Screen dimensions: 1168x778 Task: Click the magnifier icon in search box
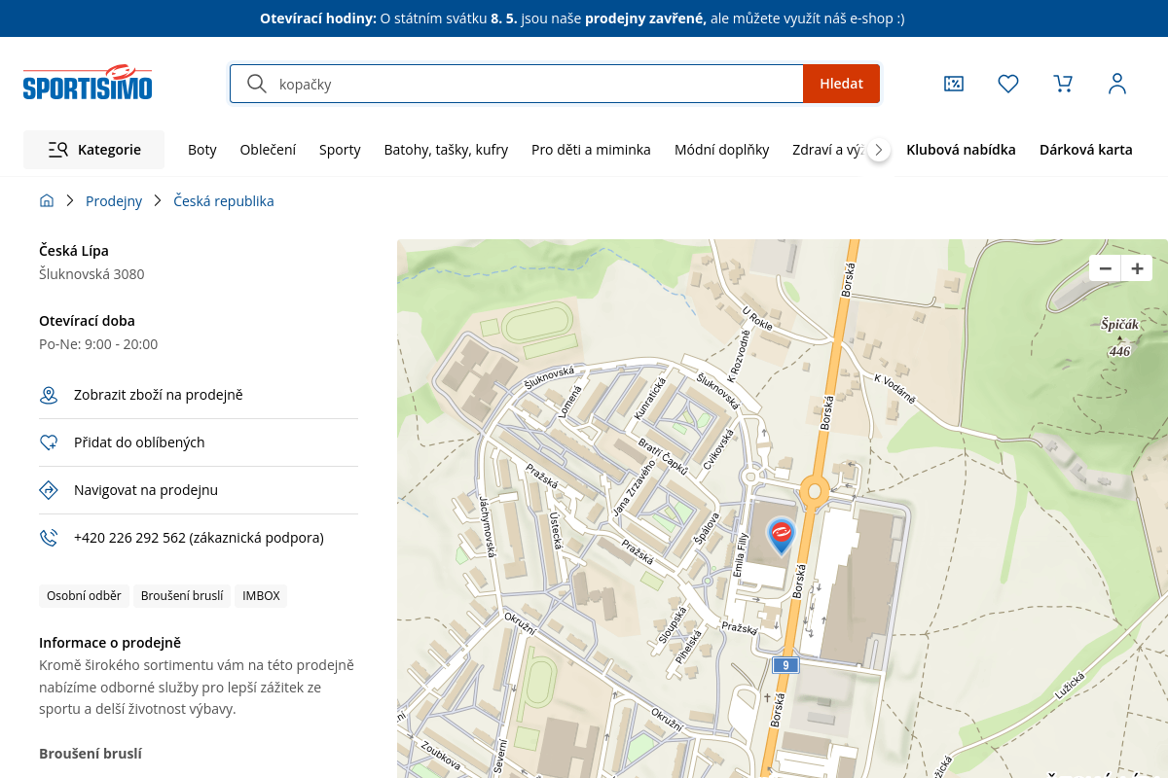(257, 84)
